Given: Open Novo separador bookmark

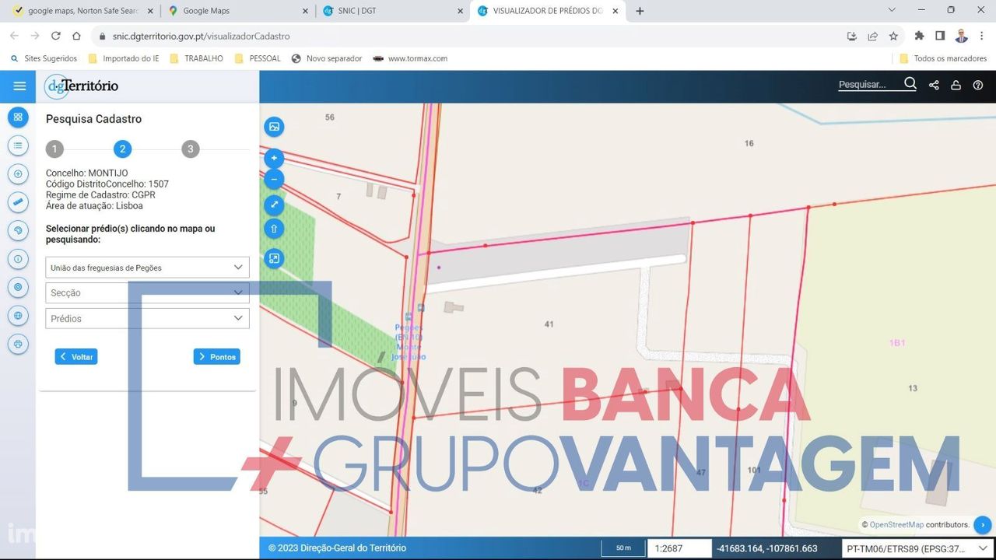Looking at the screenshot, I should [x=326, y=58].
